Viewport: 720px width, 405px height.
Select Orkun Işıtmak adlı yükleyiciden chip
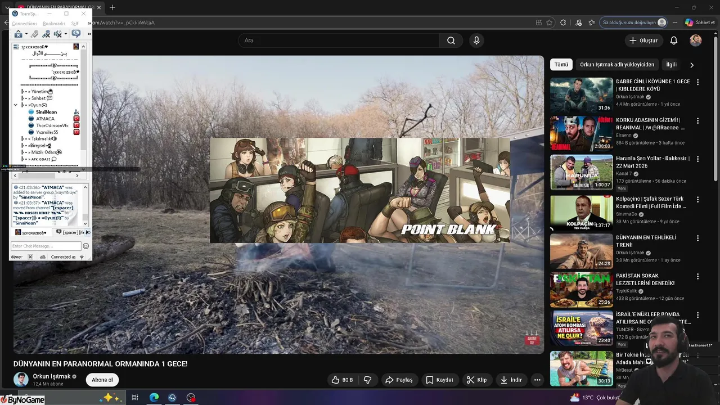[617, 65]
